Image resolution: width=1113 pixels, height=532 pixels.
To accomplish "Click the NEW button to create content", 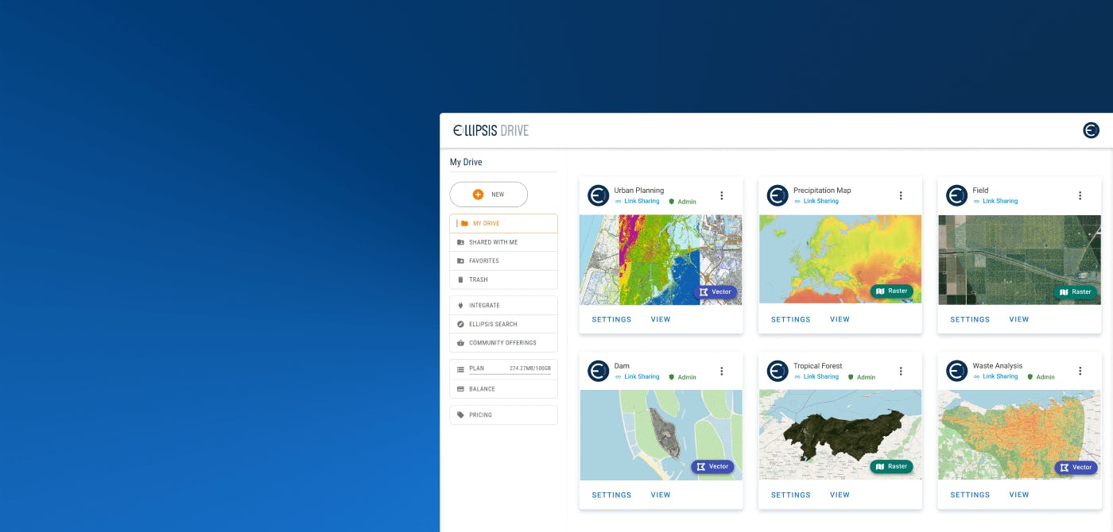I will tap(488, 194).
